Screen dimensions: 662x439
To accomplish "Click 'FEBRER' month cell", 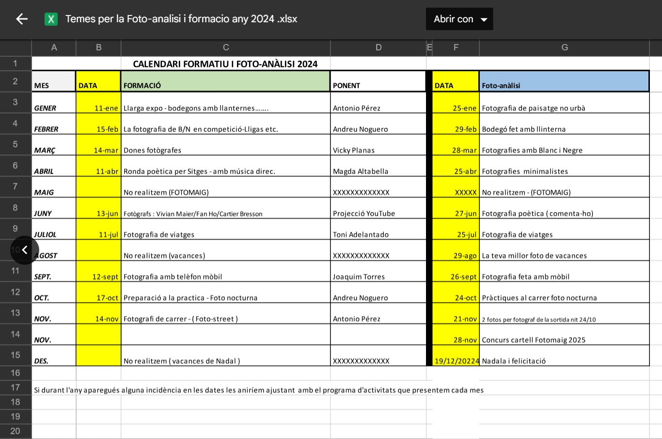I will click(54, 124).
